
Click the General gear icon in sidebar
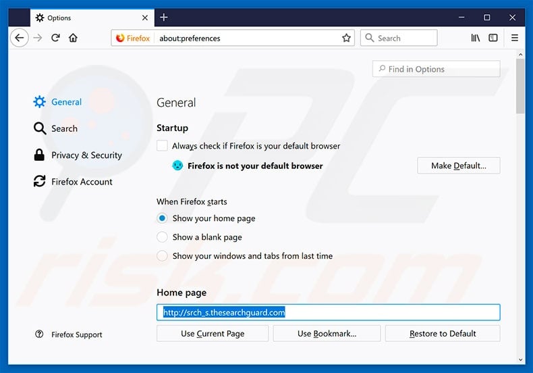(x=39, y=102)
